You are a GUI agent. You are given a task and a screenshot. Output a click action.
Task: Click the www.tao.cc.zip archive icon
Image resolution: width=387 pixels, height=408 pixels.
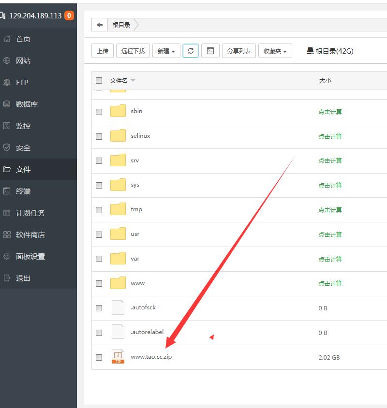click(x=118, y=357)
